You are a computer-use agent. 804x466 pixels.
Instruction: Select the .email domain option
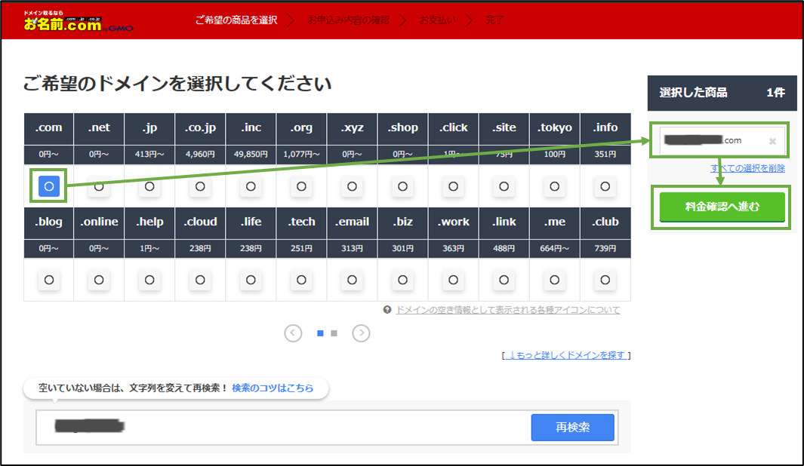pyautogui.click(x=352, y=280)
